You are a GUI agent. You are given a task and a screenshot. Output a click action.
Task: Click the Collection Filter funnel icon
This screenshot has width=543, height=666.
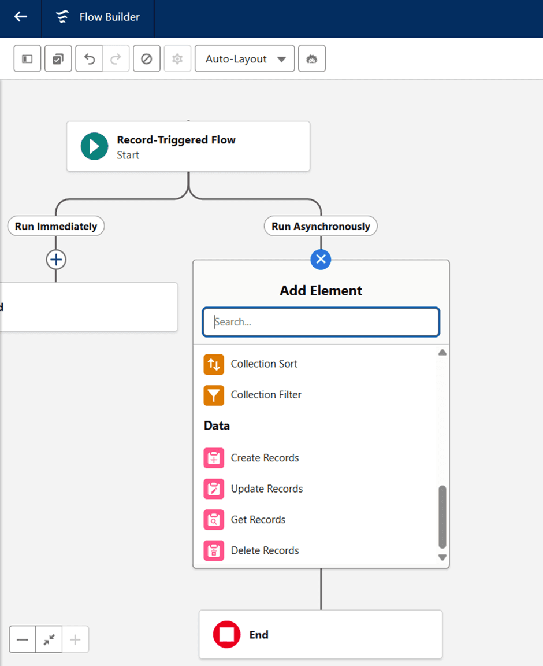214,395
